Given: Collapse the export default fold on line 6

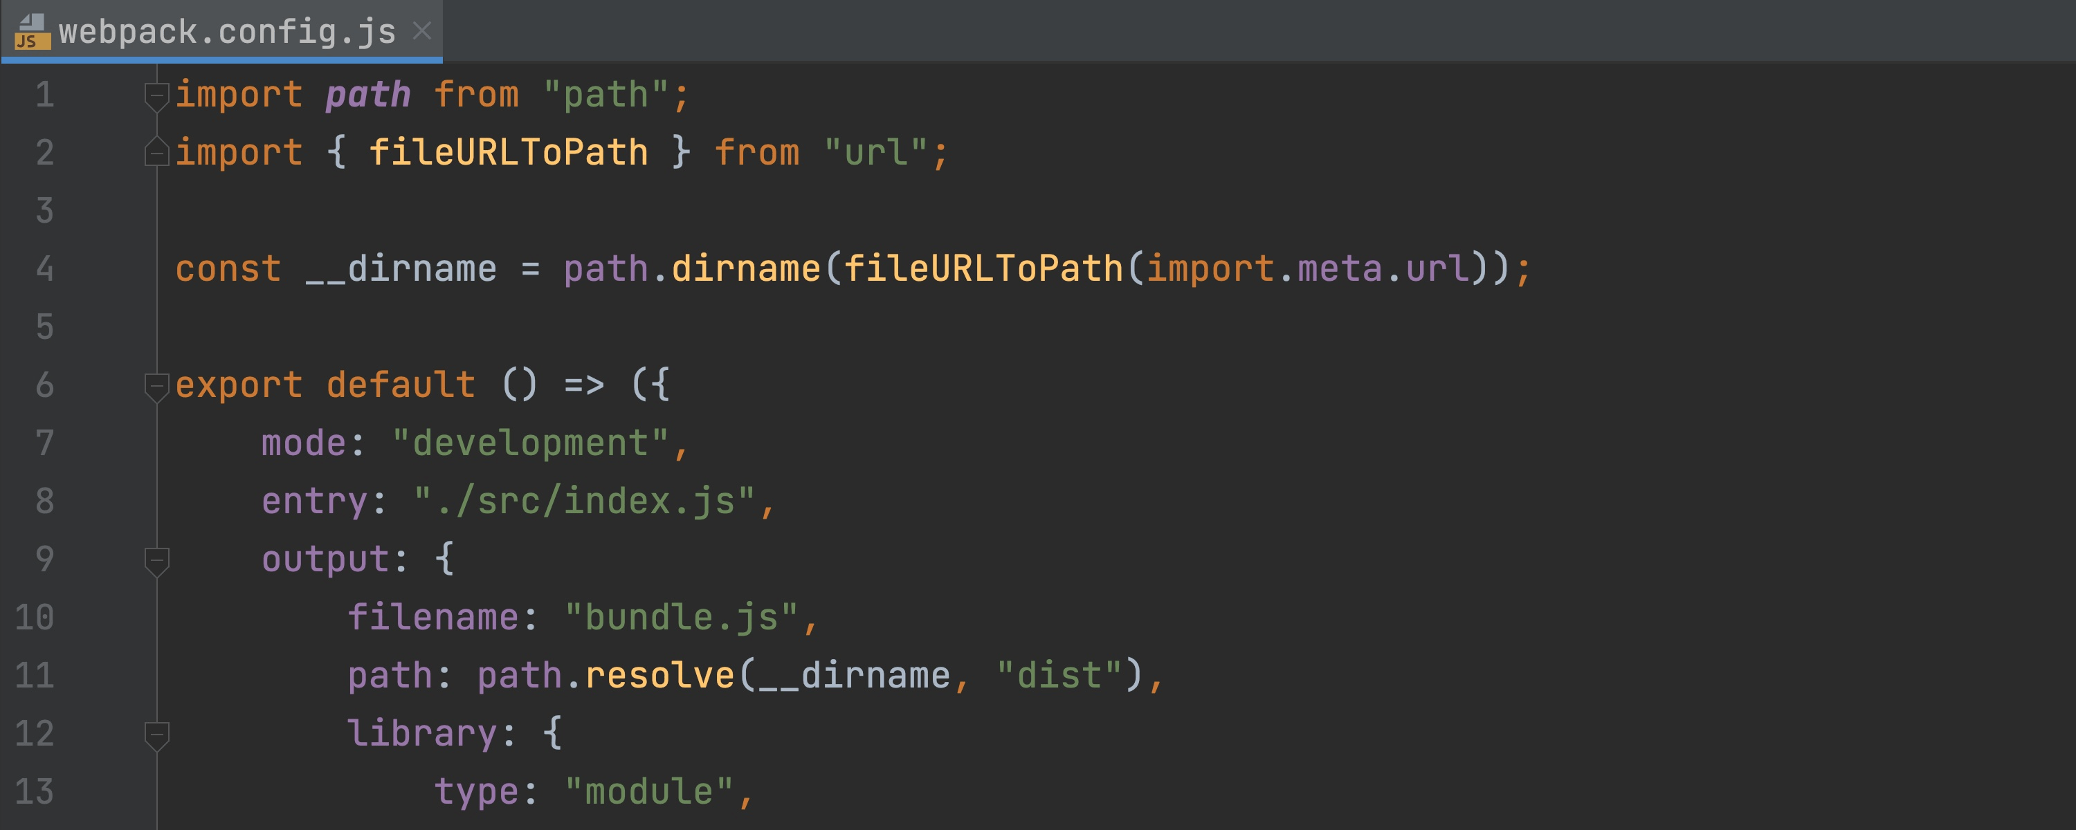Looking at the screenshot, I should point(156,385).
